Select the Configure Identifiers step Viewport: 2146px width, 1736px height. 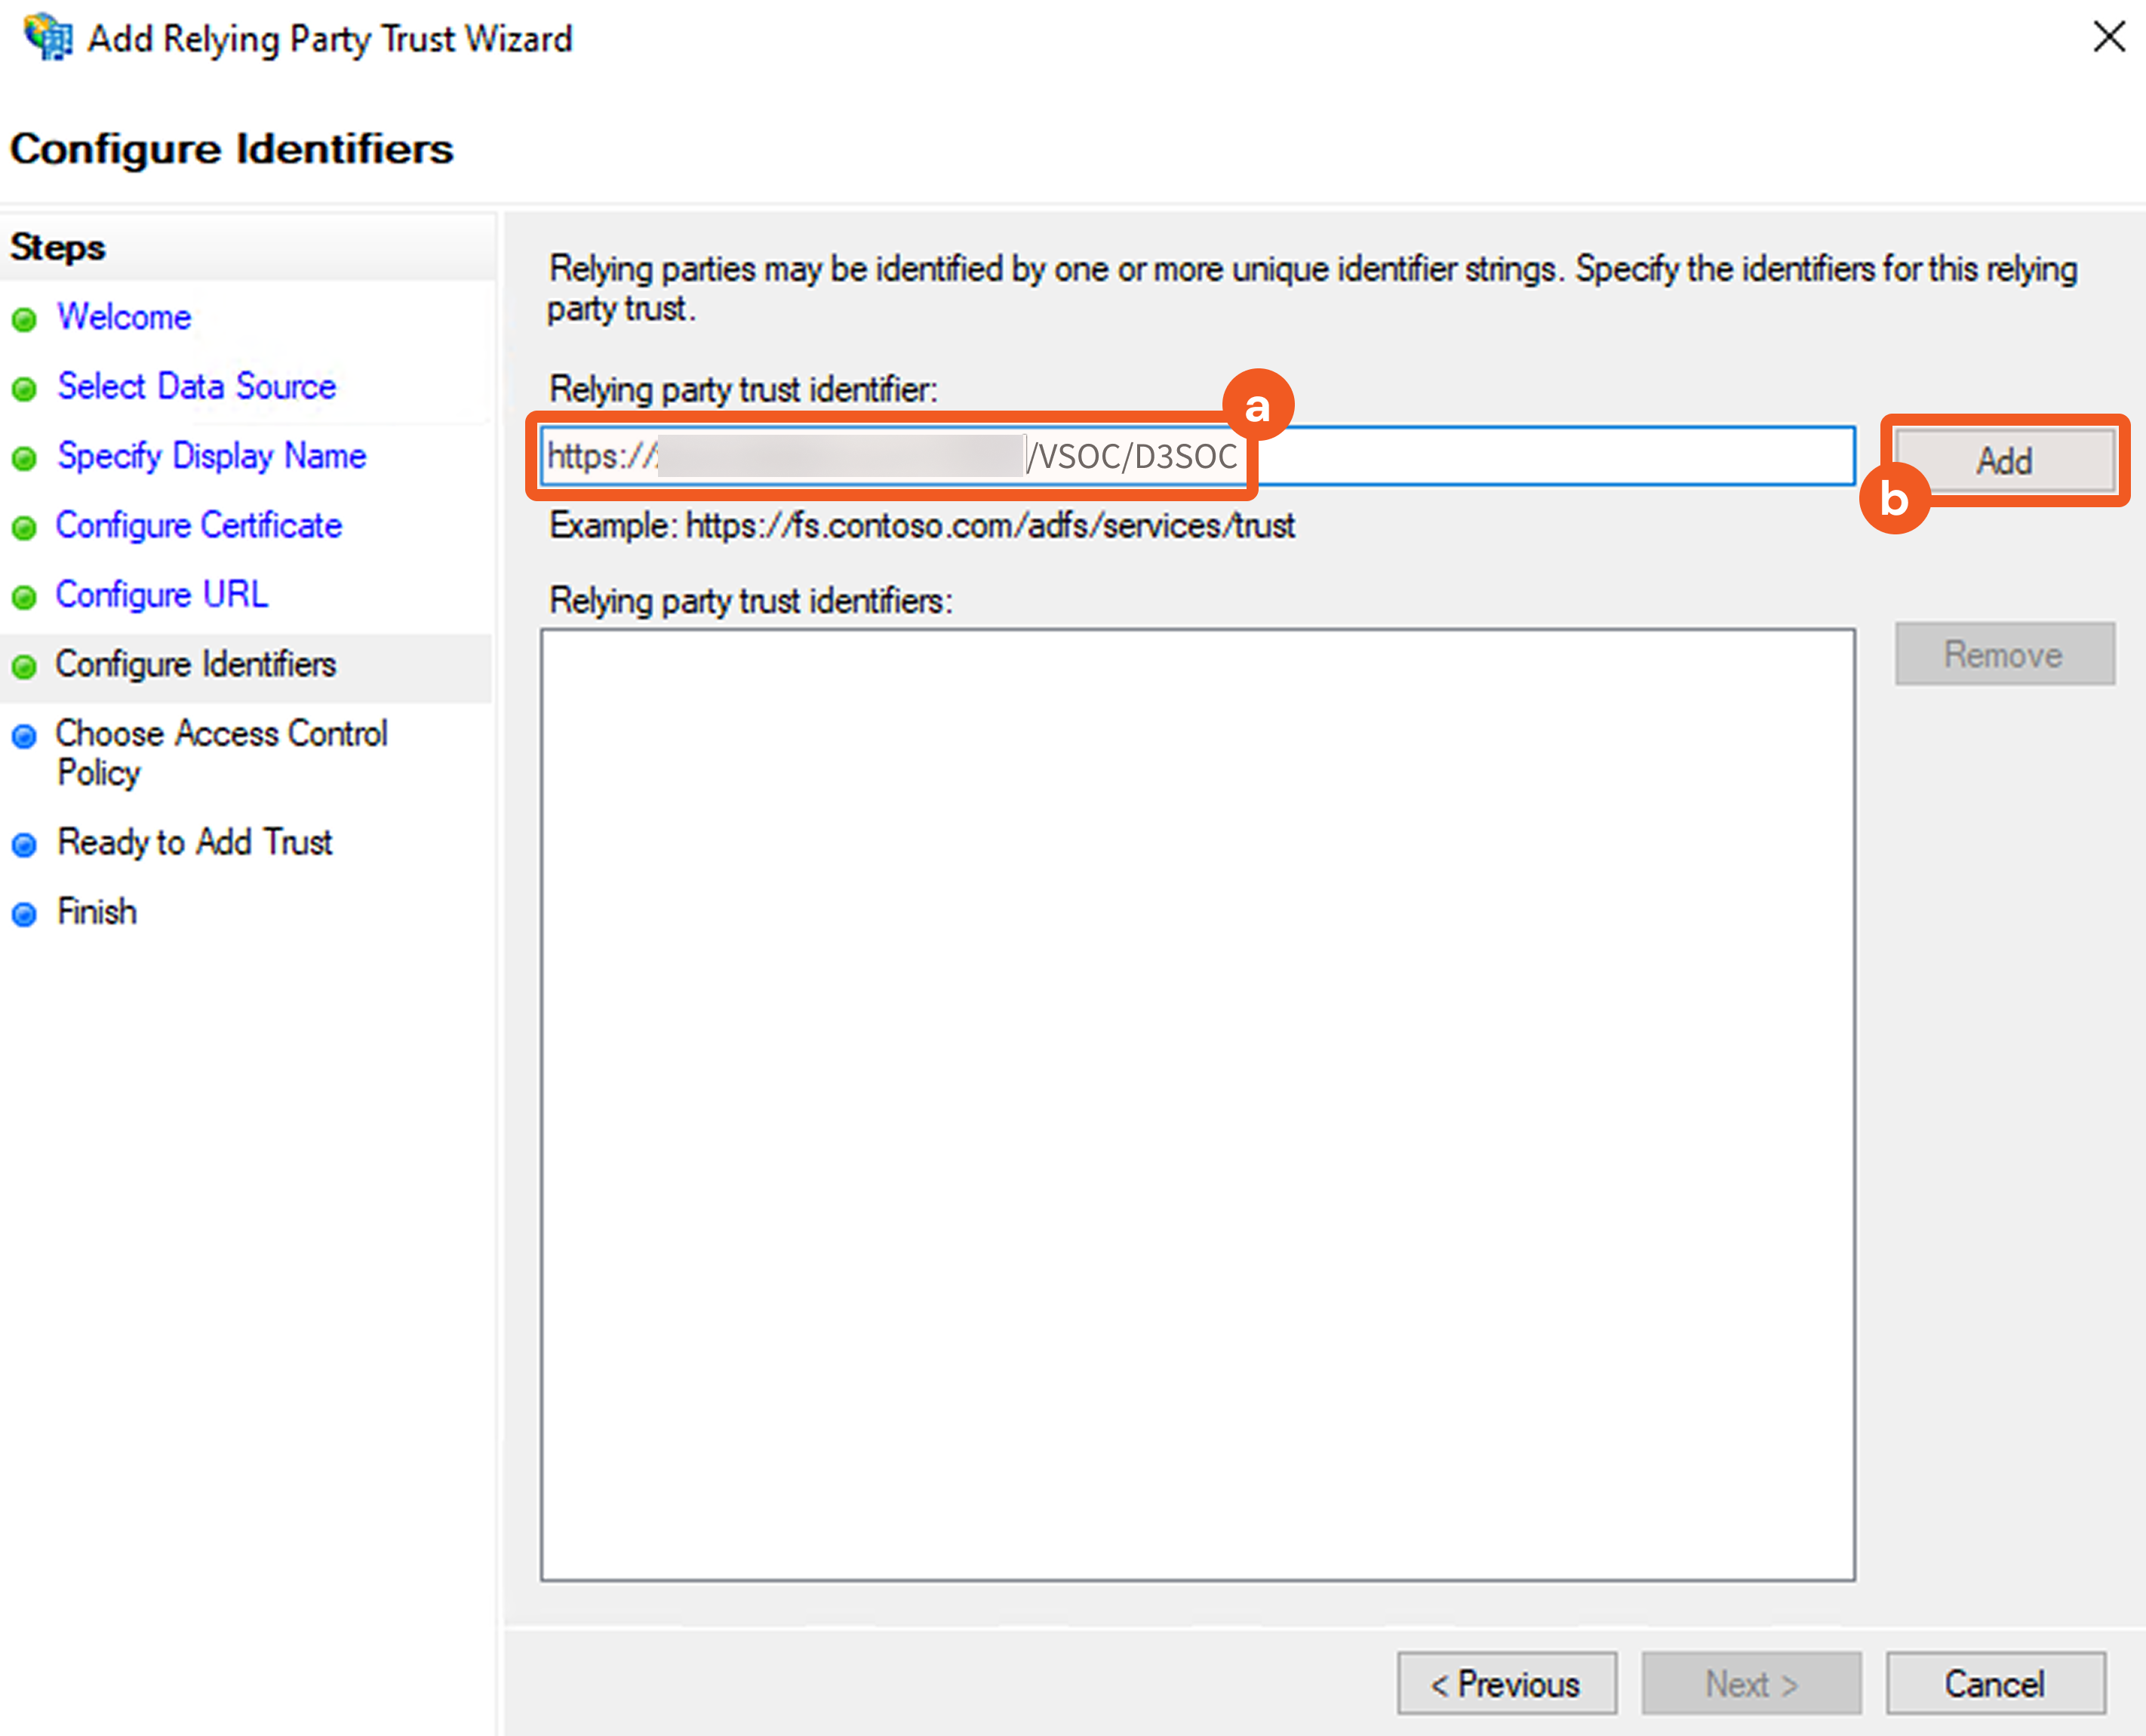click(195, 664)
